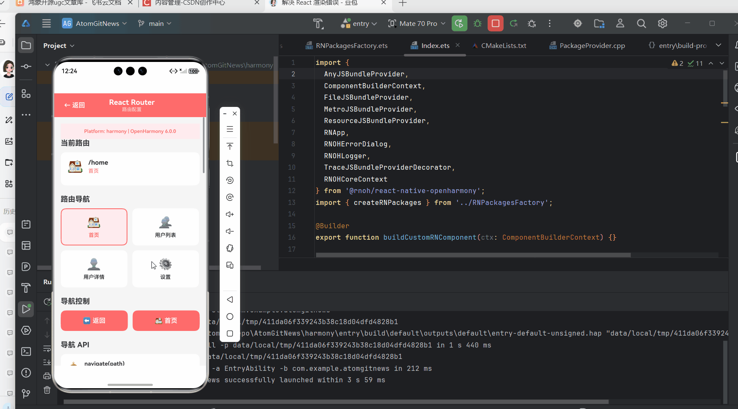
Task: Click the run console horizontal scrollbar
Action: click(x=336, y=401)
